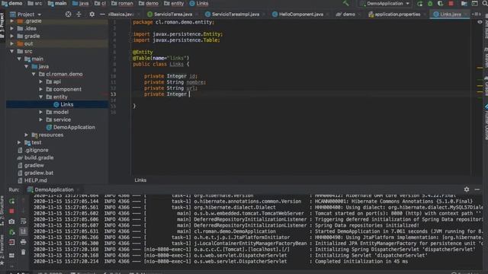Hide the Run panel
Screen dimensions: 488x274
pyautogui.click(x=477, y=190)
